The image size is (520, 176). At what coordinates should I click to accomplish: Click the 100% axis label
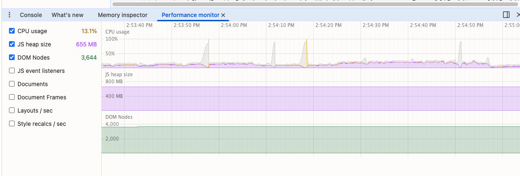tap(112, 39)
